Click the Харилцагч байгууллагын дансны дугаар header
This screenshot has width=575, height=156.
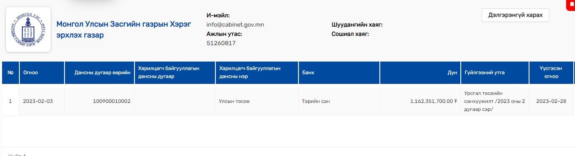click(x=175, y=73)
